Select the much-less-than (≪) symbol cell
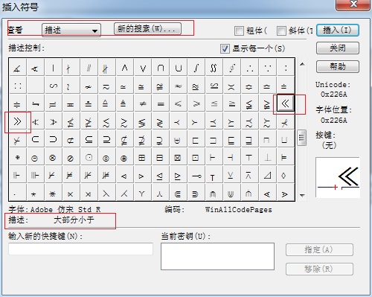Viewport: 372px width, 297px height. [285, 103]
